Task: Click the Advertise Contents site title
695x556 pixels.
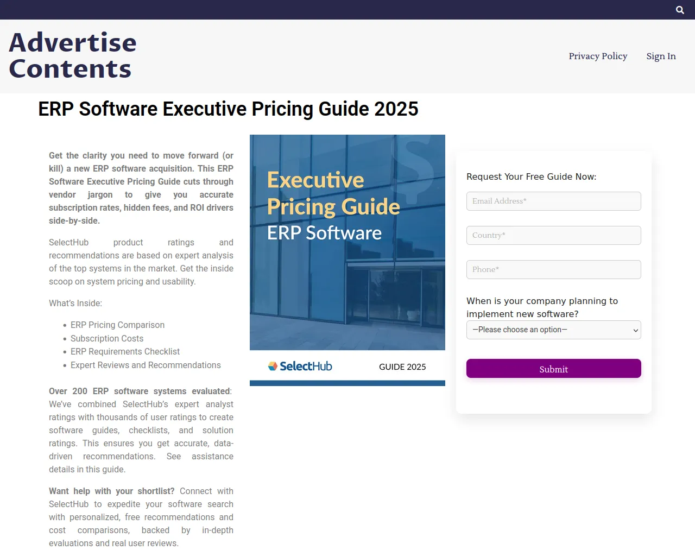Action: tap(73, 55)
